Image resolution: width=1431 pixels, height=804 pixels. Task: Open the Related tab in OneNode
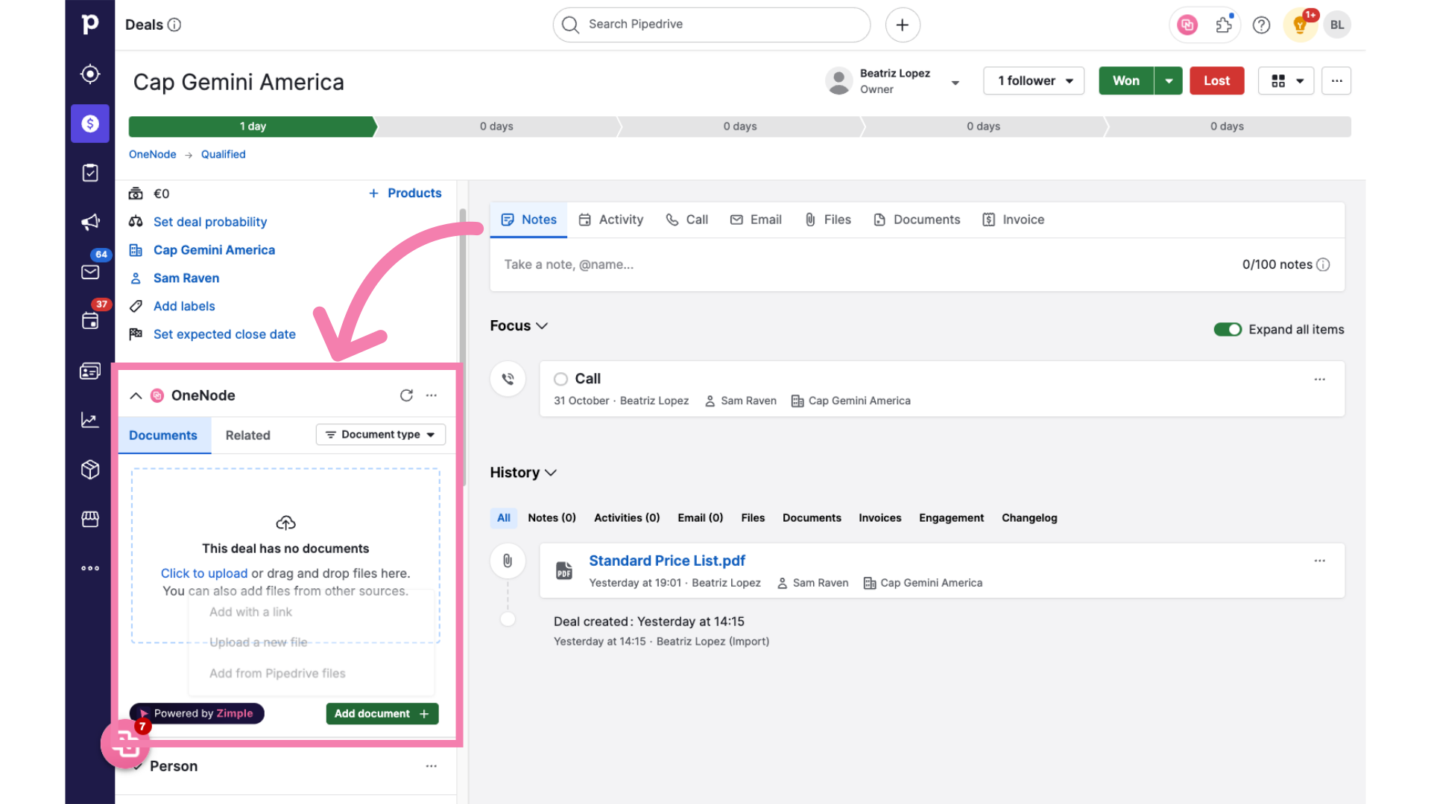248,435
